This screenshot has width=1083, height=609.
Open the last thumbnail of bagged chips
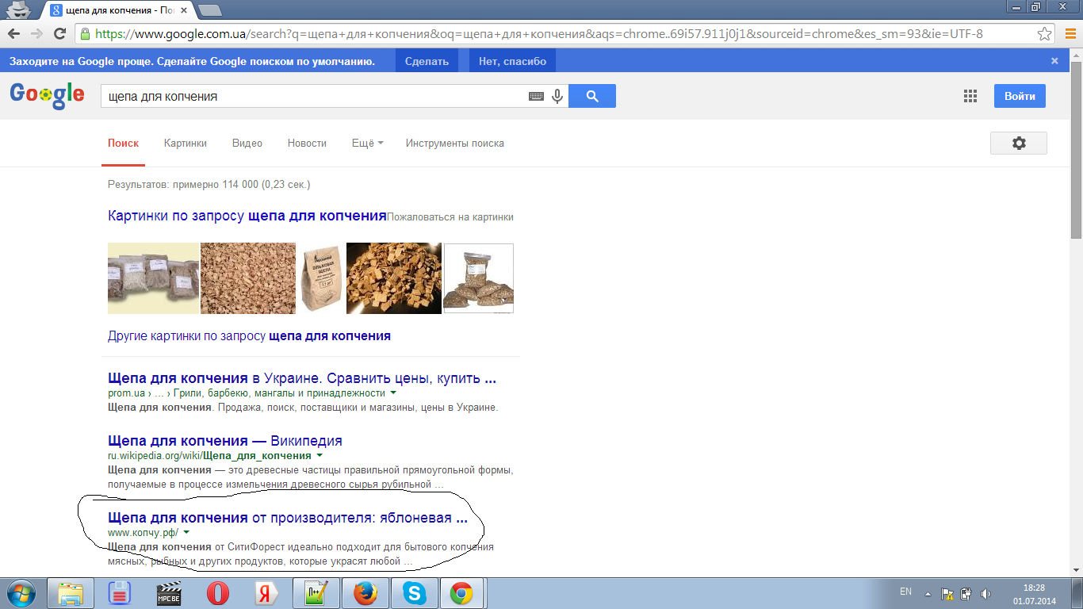point(478,278)
